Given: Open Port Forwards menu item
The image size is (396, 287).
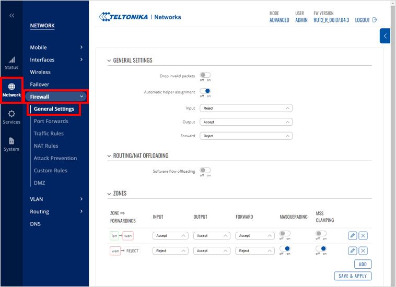Looking at the screenshot, I should (x=51, y=121).
